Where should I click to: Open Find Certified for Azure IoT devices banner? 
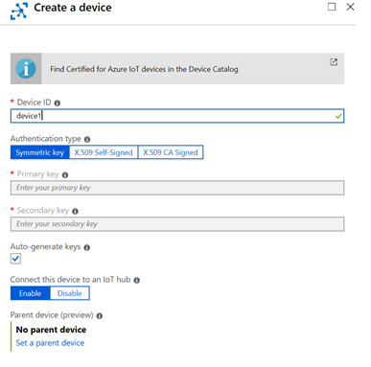[177, 69]
